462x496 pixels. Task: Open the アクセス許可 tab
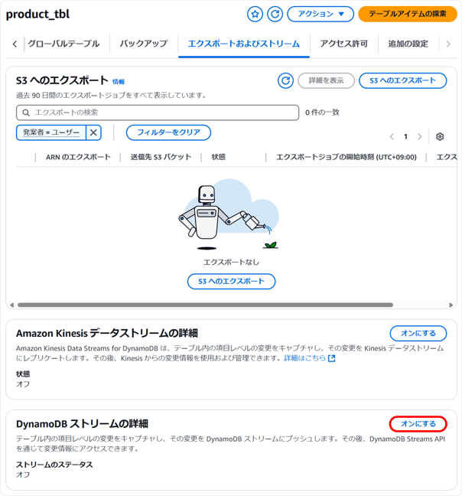point(343,44)
